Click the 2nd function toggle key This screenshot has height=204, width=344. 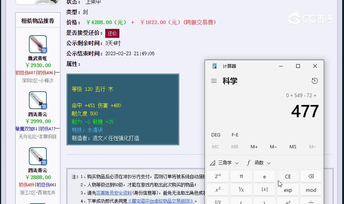(x=218, y=176)
